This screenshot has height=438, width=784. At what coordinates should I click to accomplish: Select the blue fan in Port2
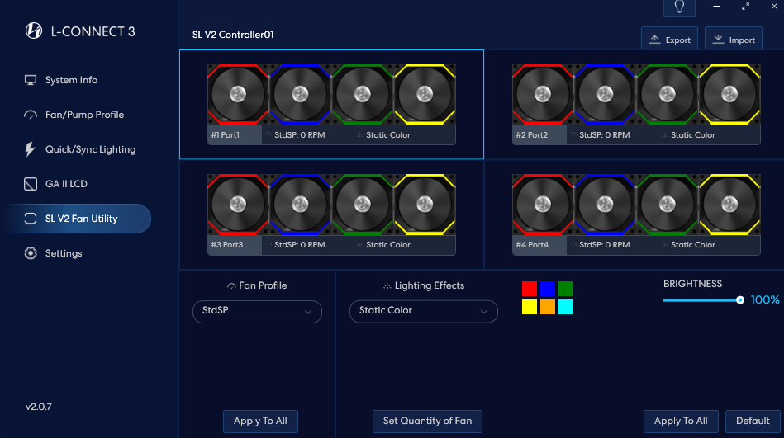pyautogui.click(x=605, y=94)
